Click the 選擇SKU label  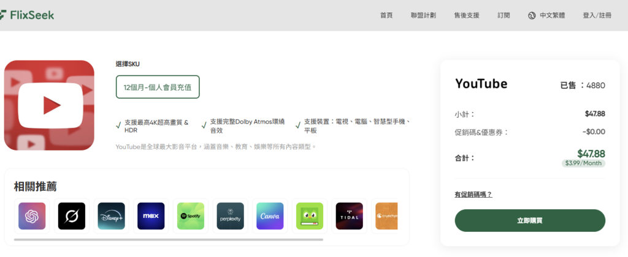(128, 64)
